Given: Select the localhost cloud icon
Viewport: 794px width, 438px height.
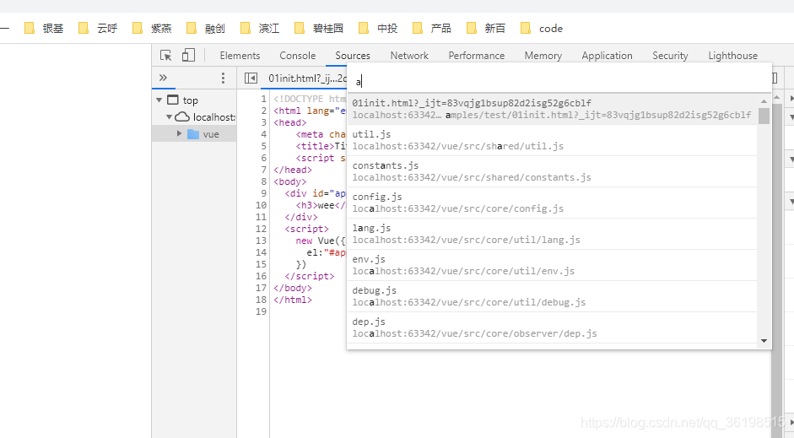Looking at the screenshot, I should tap(182, 117).
